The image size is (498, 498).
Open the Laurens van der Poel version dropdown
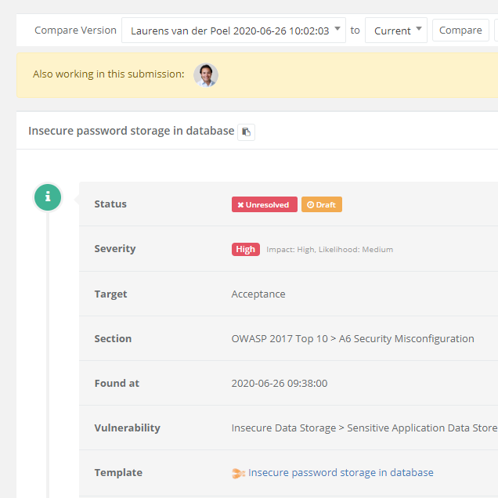[233, 31]
